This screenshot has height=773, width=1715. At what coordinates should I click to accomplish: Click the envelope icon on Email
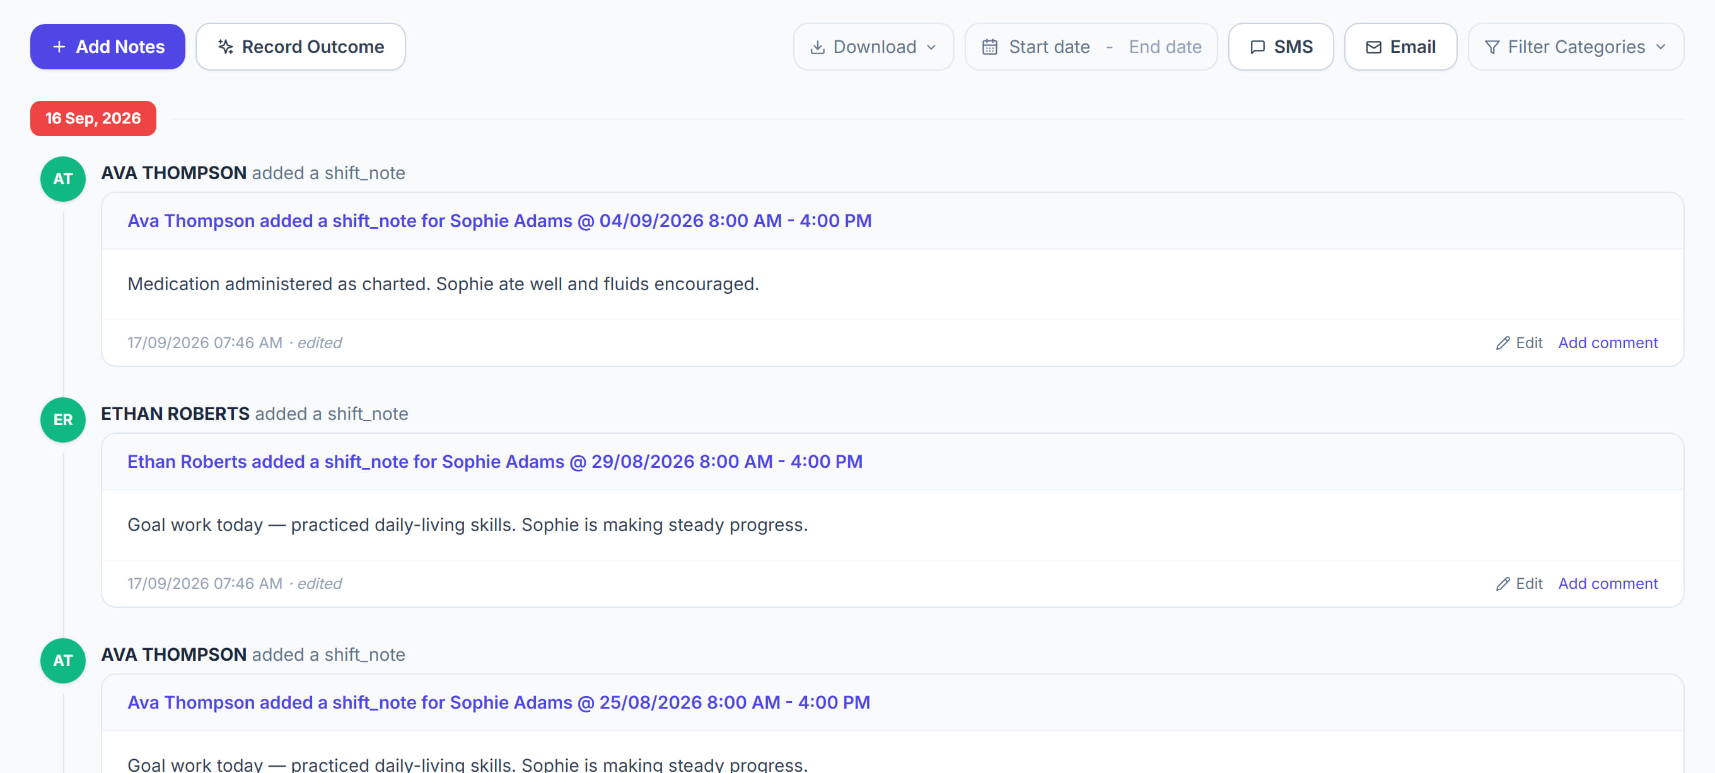1373,47
